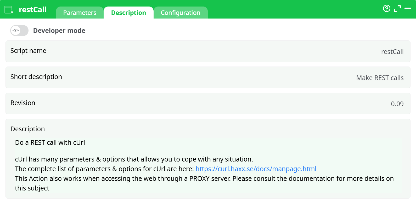Click the Description section heading
The height and width of the screenshot is (203, 416).
tap(27, 129)
